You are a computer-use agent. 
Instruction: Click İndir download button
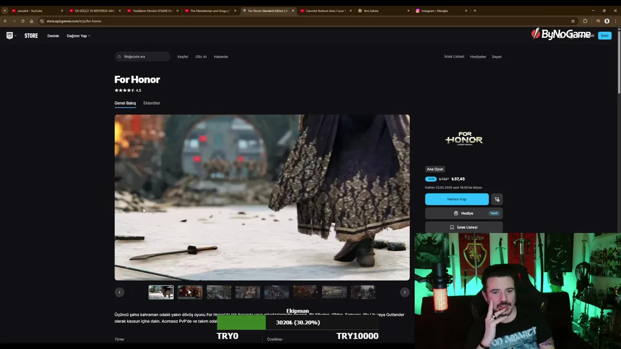tap(605, 35)
